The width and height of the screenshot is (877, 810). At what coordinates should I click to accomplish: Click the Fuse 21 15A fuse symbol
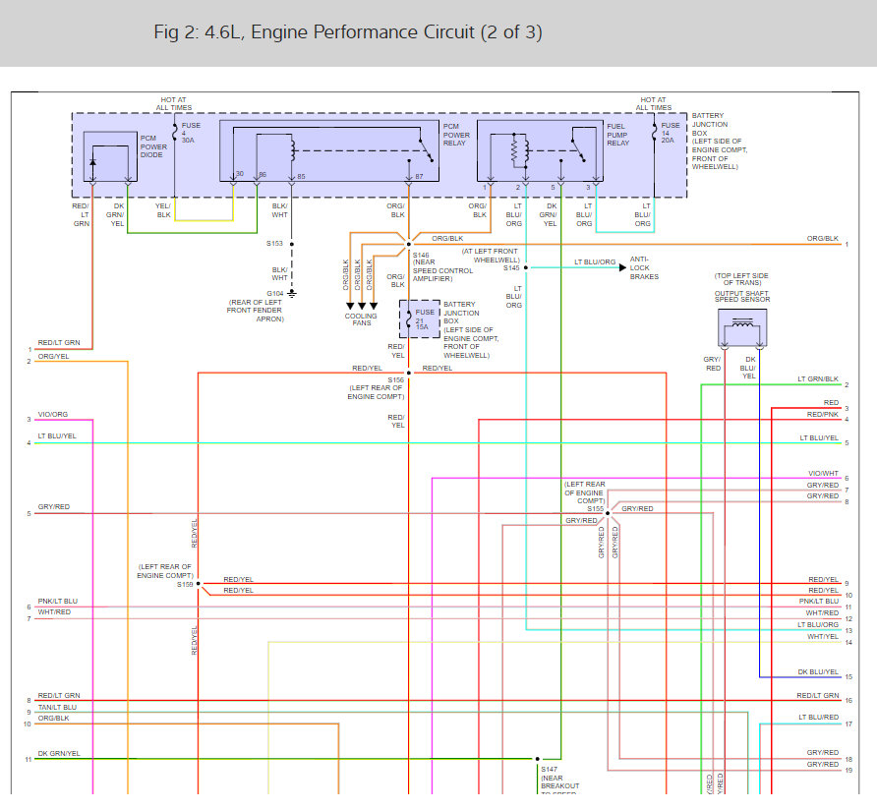coord(408,318)
